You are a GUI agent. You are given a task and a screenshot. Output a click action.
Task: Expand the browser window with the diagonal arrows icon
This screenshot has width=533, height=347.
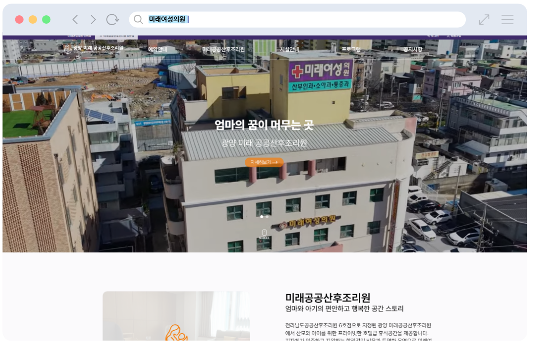click(484, 20)
